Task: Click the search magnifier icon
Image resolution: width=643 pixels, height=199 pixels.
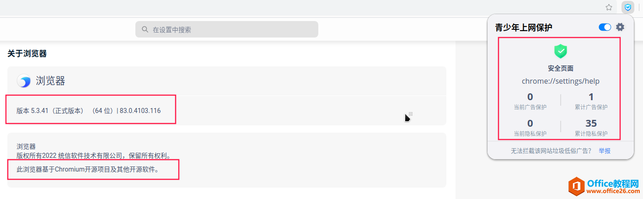Action: (145, 29)
